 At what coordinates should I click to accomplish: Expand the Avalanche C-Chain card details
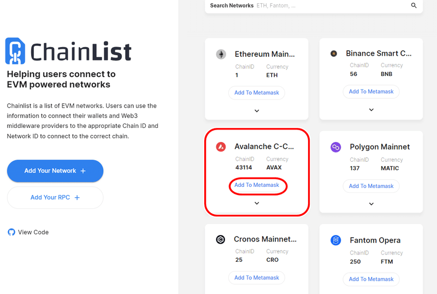tap(257, 203)
